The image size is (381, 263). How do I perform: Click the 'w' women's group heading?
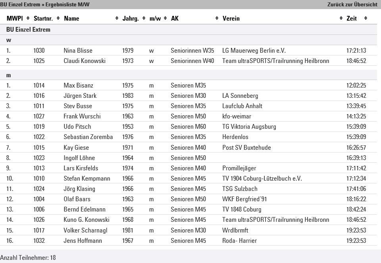(x=9, y=40)
